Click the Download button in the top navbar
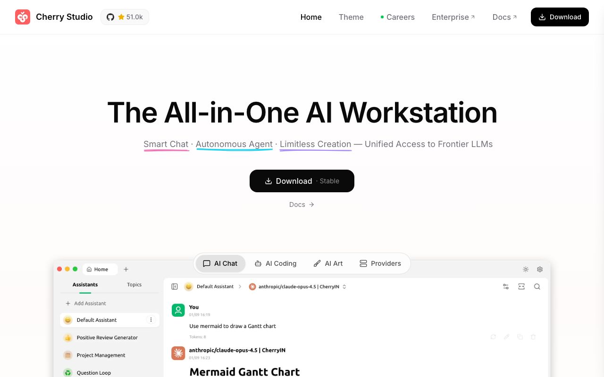Screen dimensions: 604x377 point(560,17)
